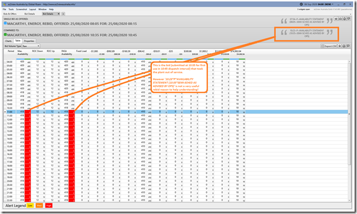
Task: Switch to the Charts sub-tab
Action: coord(8,41)
